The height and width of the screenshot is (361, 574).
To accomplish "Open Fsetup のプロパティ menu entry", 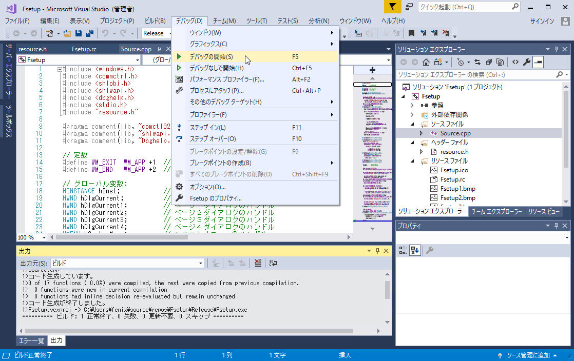I will coord(255,198).
